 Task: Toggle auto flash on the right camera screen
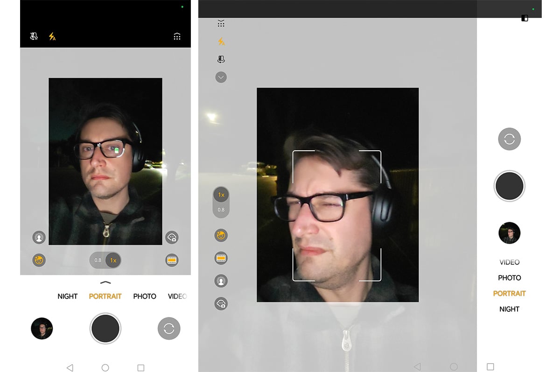point(221,42)
